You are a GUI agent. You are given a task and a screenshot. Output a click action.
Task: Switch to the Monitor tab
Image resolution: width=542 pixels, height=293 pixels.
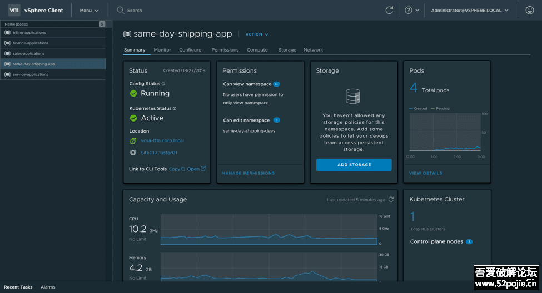(x=162, y=50)
